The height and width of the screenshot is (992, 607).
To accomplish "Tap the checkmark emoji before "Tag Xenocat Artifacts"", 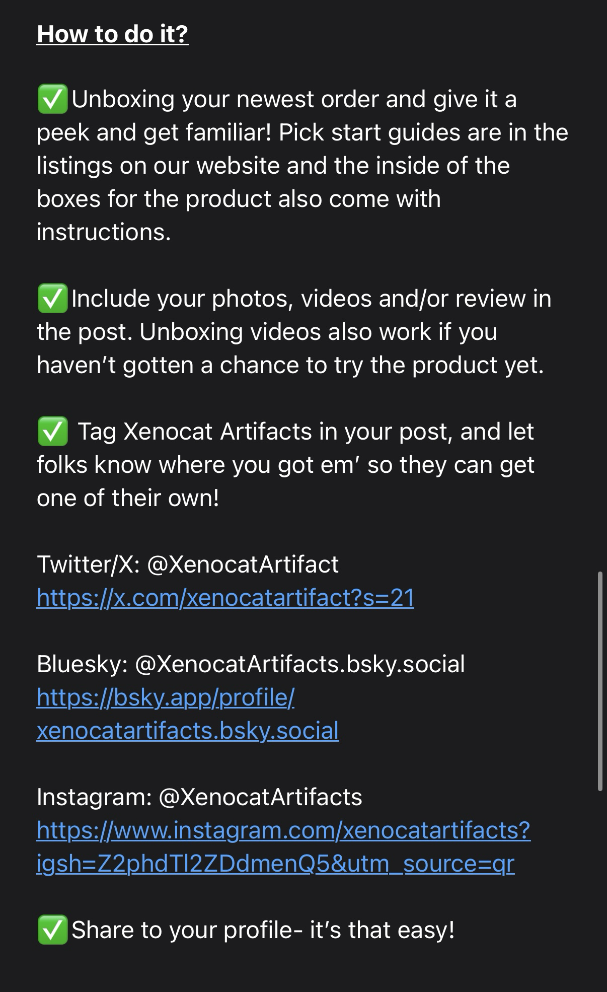I will click(52, 432).
